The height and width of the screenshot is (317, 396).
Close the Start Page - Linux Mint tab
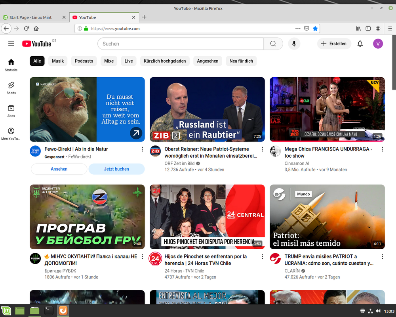click(64, 17)
